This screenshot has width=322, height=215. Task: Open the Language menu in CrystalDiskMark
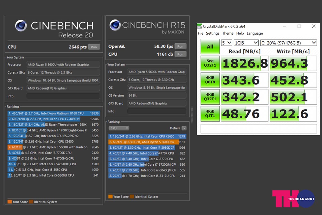tap(255, 33)
